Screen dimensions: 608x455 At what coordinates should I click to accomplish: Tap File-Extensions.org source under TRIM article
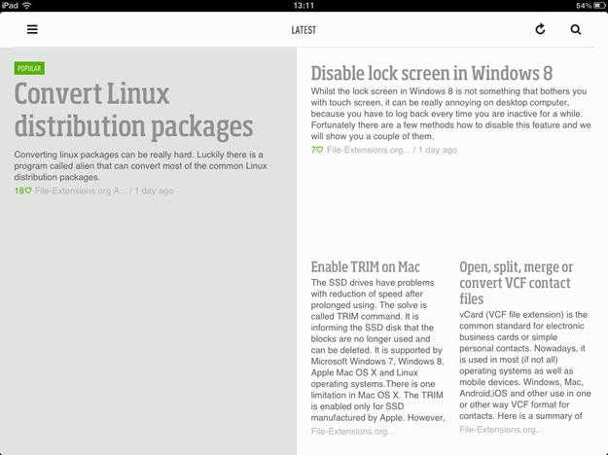352,432
